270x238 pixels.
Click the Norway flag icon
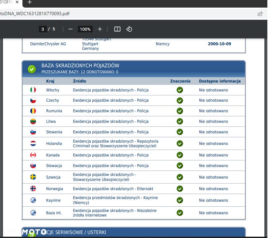pos(33,188)
